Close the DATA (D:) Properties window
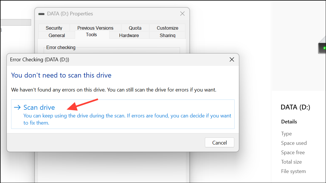This screenshot has height=183, width=326. pyautogui.click(x=182, y=13)
